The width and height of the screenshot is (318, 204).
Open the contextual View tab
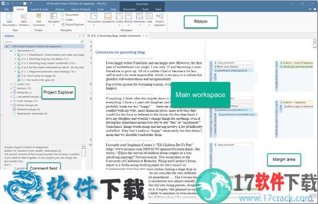tap(158, 10)
